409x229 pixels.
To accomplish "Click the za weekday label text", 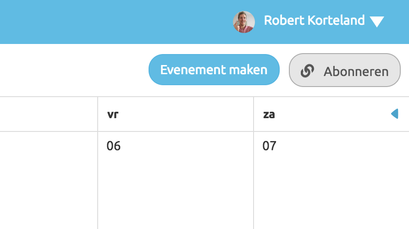I will 269,114.
